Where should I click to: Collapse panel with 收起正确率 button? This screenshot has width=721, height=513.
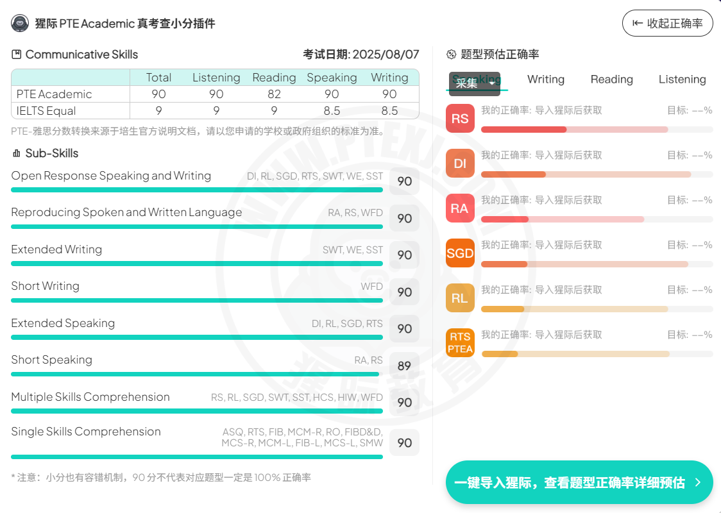click(667, 24)
